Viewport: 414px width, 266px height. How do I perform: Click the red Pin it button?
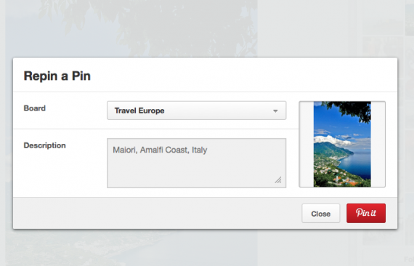366,213
